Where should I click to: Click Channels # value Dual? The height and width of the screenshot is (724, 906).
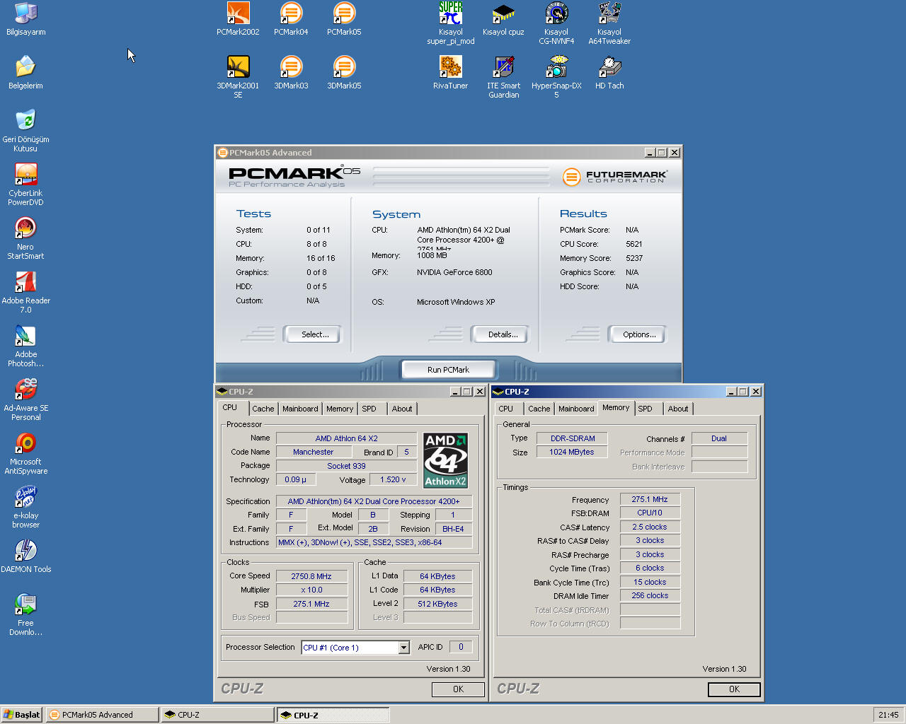pyautogui.click(x=719, y=438)
